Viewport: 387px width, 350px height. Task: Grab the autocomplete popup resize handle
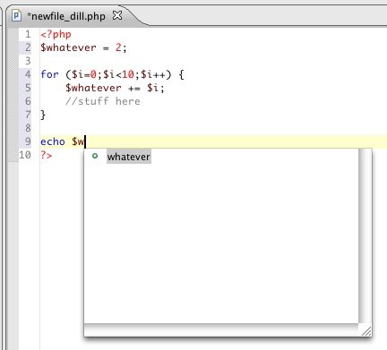pyautogui.click(x=366, y=331)
